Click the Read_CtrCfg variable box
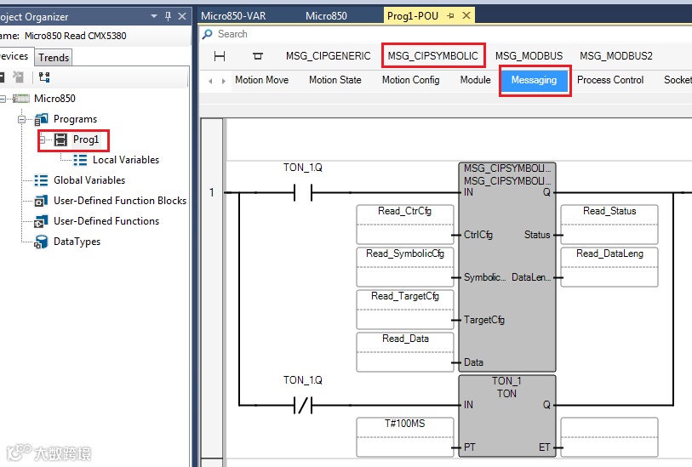The height and width of the screenshot is (467, 692). (405, 225)
